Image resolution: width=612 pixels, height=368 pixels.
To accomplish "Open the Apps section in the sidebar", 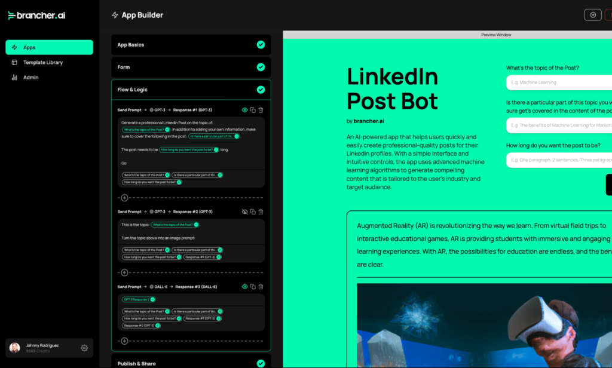I will point(49,47).
